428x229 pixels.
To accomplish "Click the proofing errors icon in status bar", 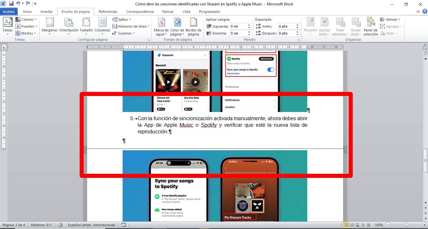I will (x=60, y=225).
